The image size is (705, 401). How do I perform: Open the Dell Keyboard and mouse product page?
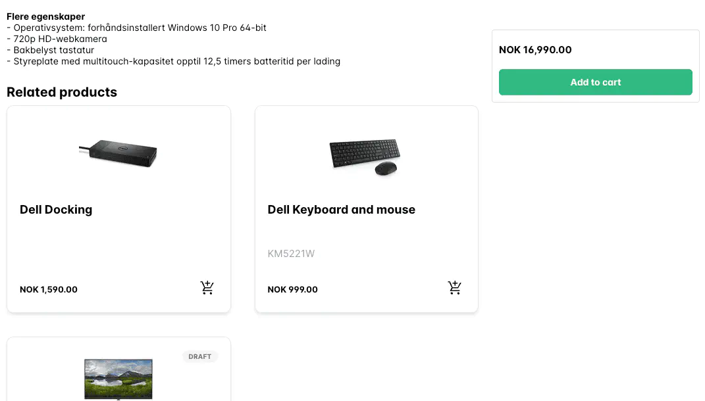pyautogui.click(x=341, y=209)
